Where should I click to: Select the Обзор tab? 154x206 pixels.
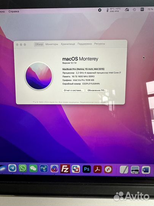click(39, 44)
